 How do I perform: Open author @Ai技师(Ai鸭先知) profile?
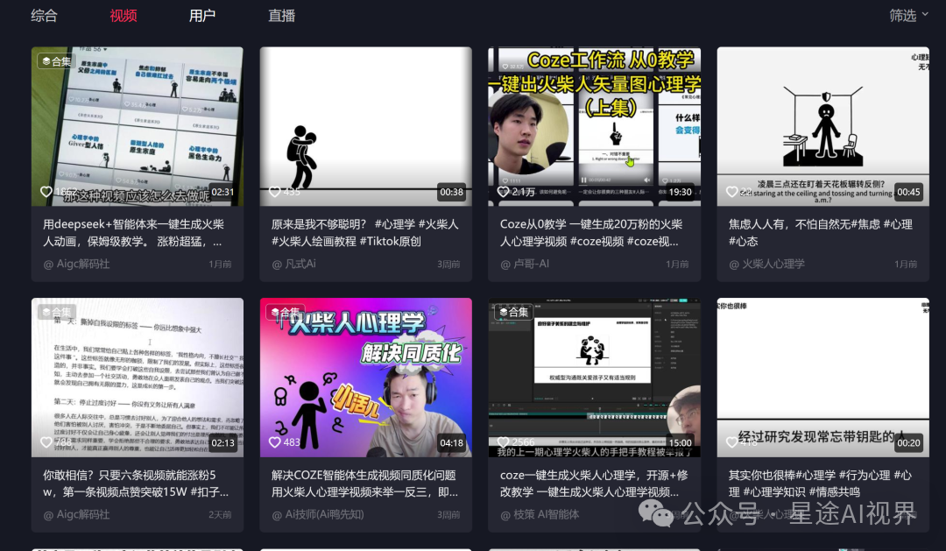click(x=318, y=515)
